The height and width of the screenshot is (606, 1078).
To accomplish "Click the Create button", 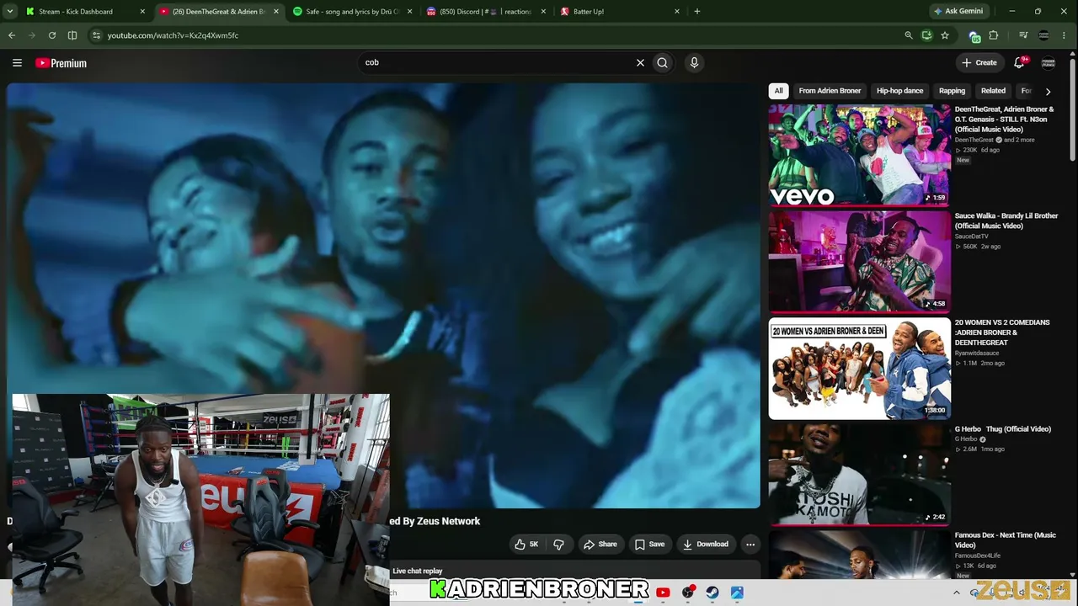I will 979,62.
